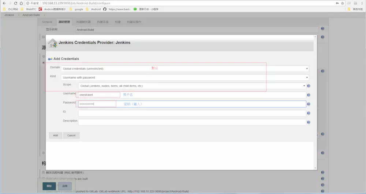Open help for the Description field
This screenshot has width=366, height=194.
point(309,122)
